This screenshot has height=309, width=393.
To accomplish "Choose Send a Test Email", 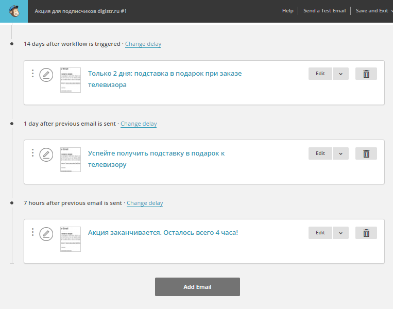I will coord(324,11).
